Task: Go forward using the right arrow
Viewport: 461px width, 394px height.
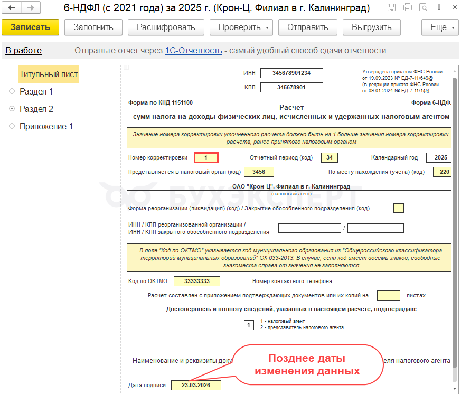Action: [x=31, y=7]
